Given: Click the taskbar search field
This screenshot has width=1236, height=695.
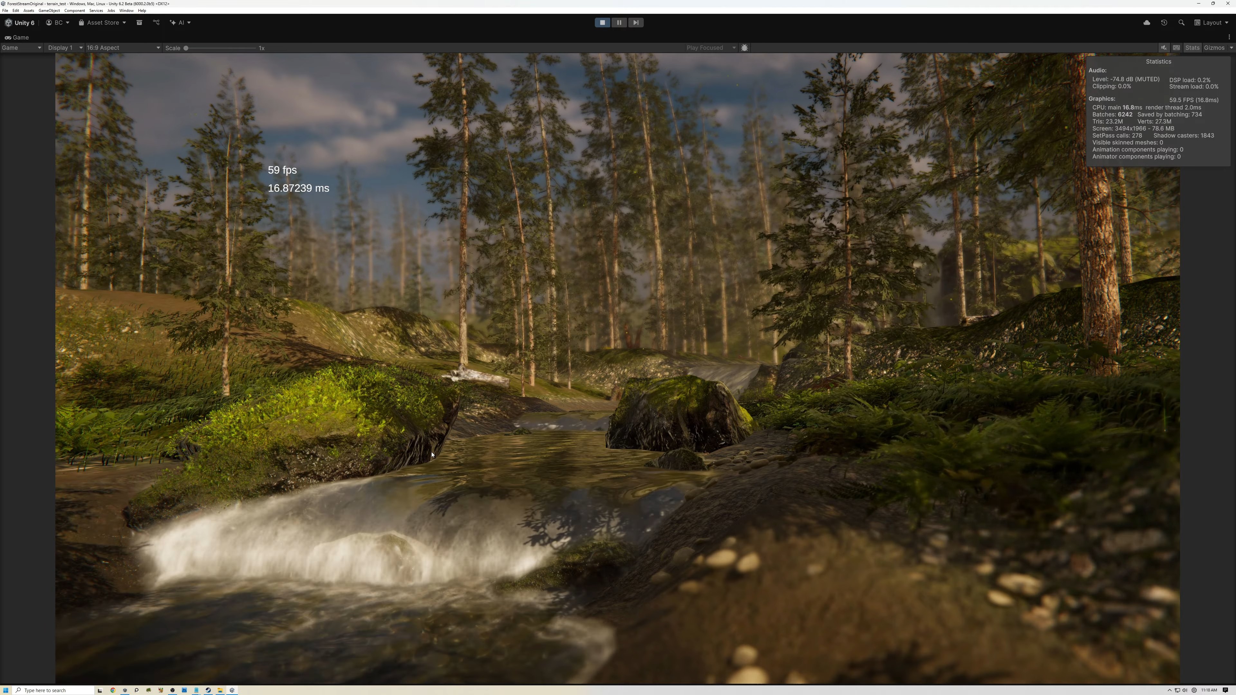Looking at the screenshot, I should click(x=54, y=690).
